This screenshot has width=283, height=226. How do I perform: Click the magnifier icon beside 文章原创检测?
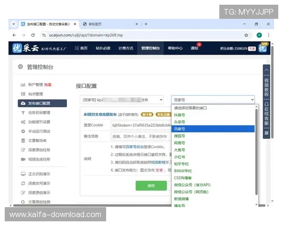coord(23,202)
